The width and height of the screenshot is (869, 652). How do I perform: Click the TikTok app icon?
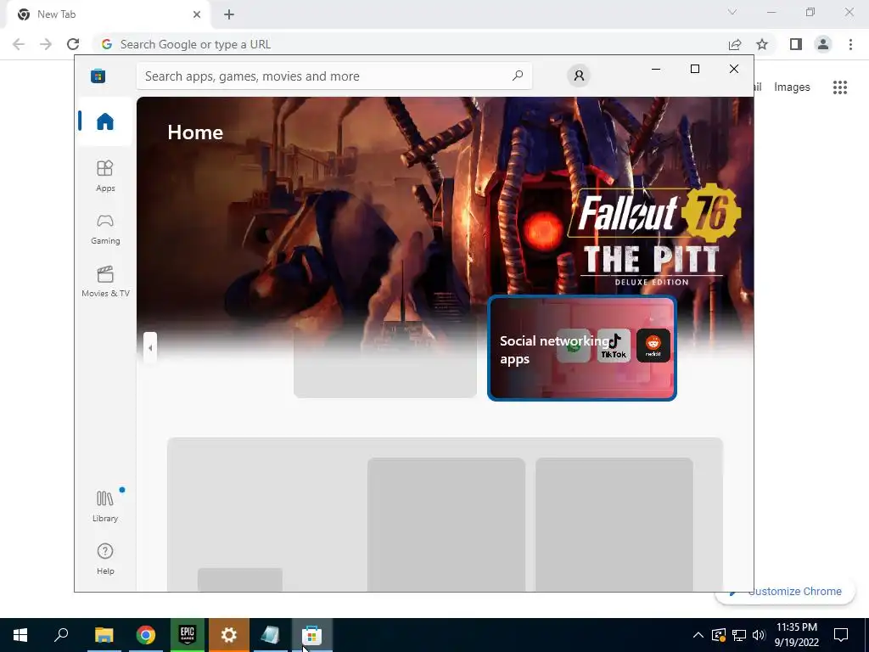tap(614, 346)
